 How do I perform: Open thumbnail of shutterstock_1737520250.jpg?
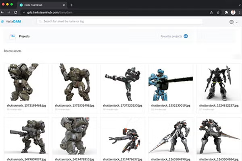tap(123, 82)
